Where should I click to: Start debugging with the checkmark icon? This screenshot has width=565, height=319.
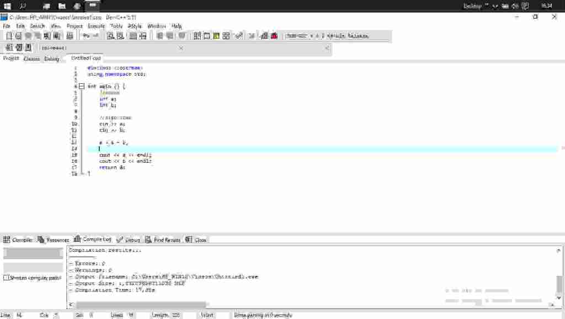tap(239, 36)
